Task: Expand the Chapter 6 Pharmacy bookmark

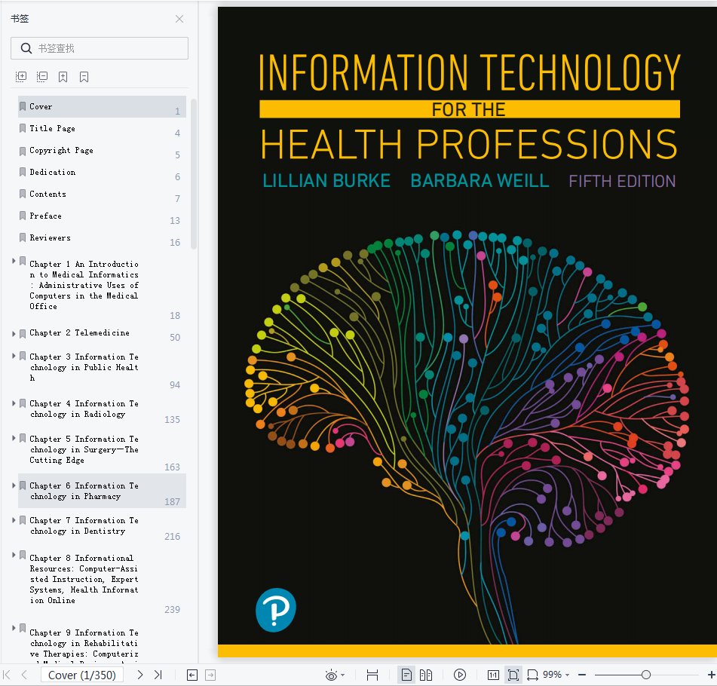Action: click(14, 485)
